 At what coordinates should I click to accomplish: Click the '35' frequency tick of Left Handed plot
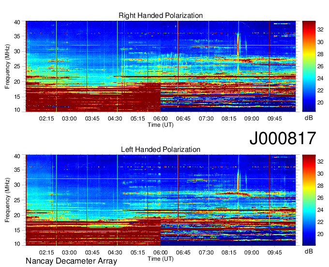tap(17, 170)
